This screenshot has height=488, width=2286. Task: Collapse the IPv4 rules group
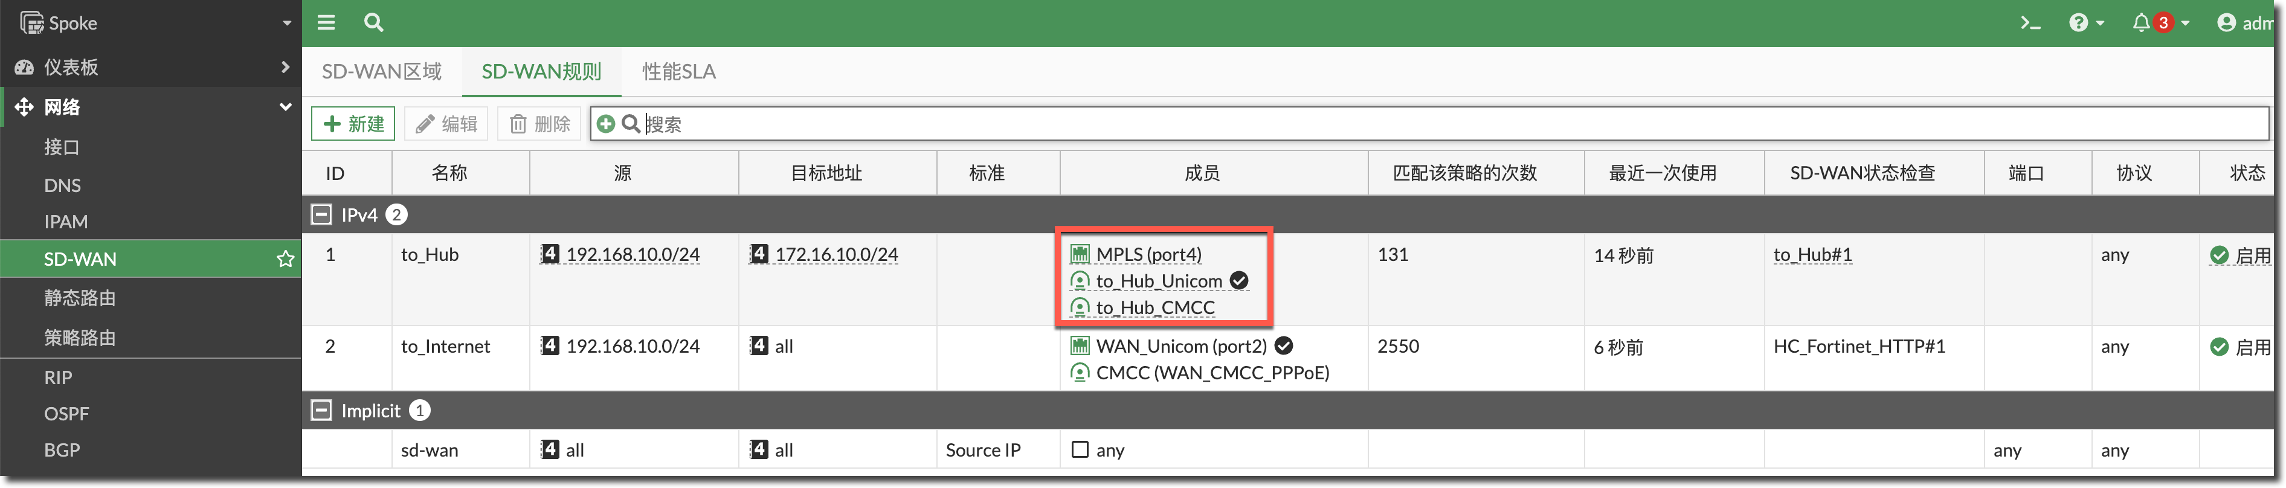coord(321,215)
